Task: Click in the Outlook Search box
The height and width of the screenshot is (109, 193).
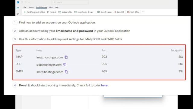Action: 70,2
